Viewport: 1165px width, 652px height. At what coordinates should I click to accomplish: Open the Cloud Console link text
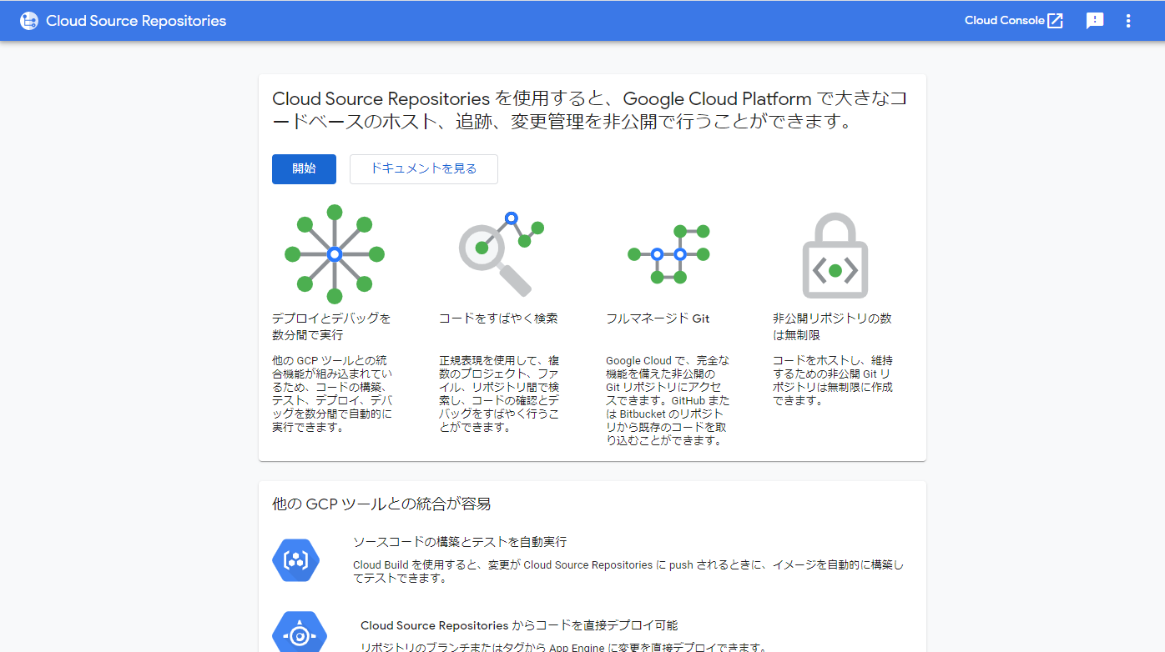(1005, 21)
